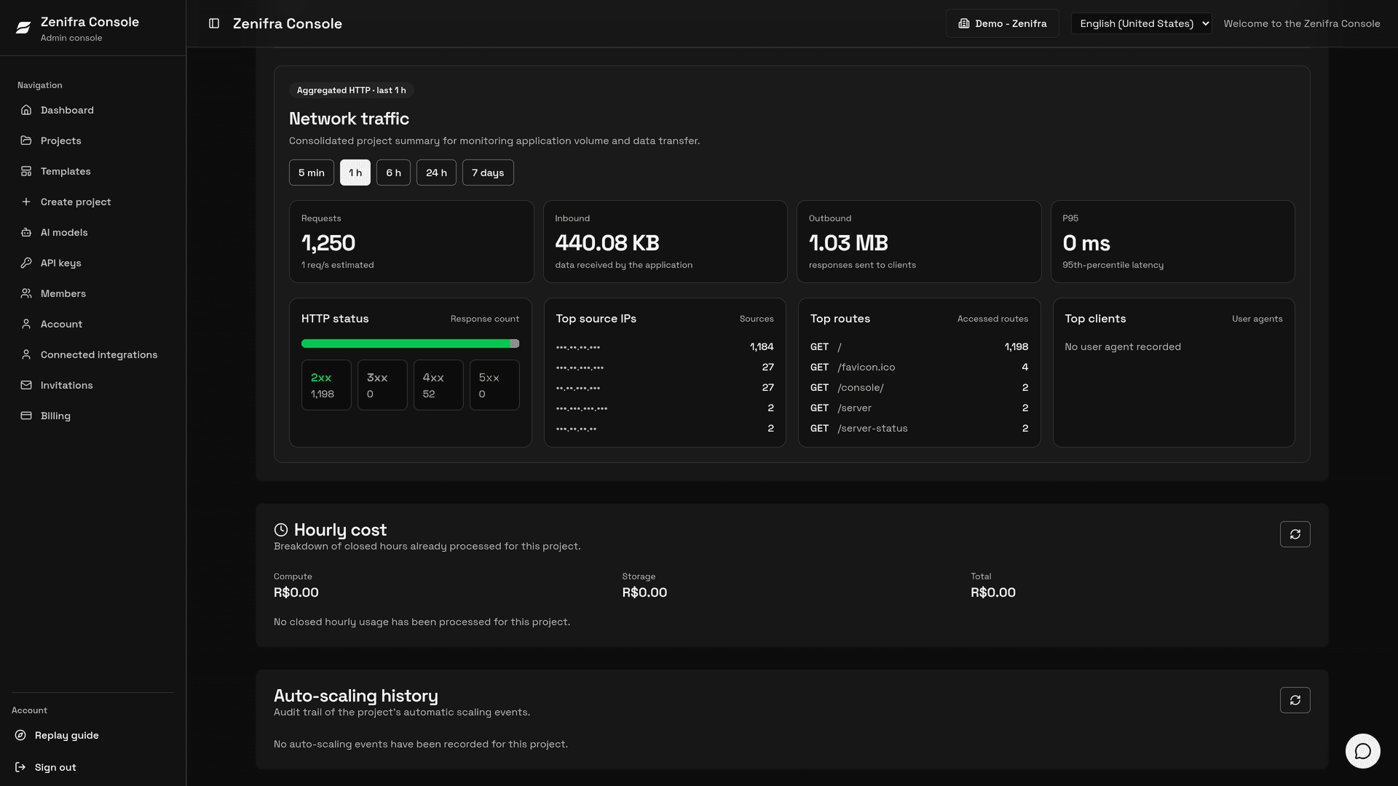
Task: Open the chat support bubble
Action: tap(1362, 751)
